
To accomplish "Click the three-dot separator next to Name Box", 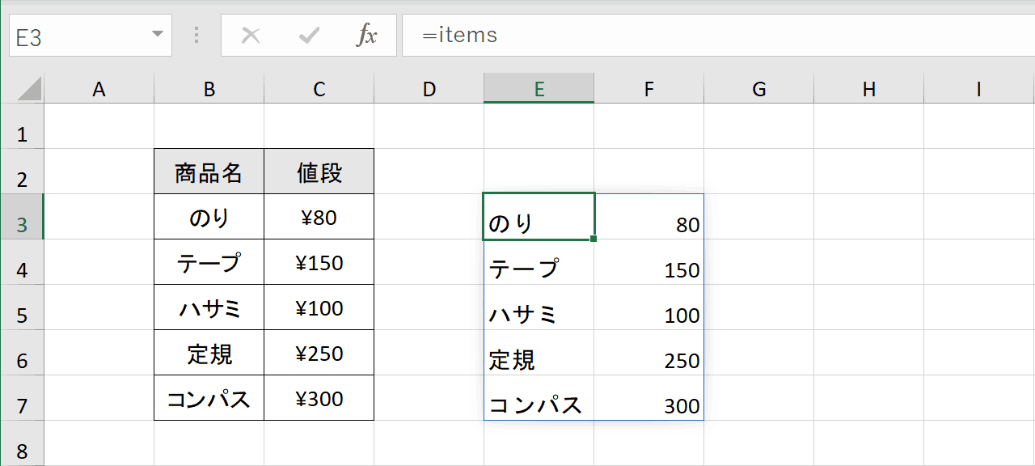I will pyautogui.click(x=195, y=35).
